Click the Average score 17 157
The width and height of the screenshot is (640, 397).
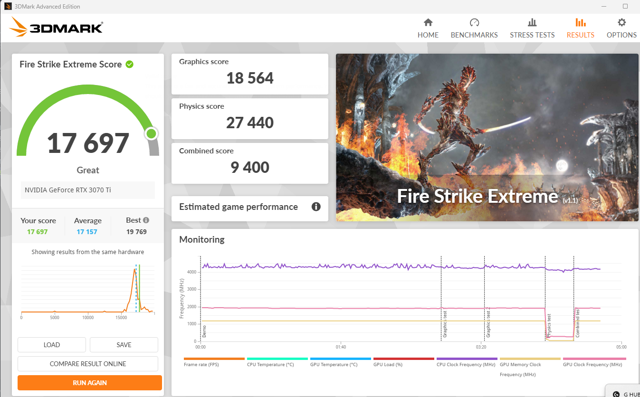[x=87, y=232]
